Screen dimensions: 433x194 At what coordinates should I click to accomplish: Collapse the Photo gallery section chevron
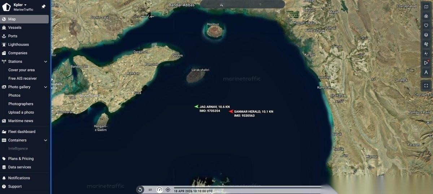(x=45, y=87)
